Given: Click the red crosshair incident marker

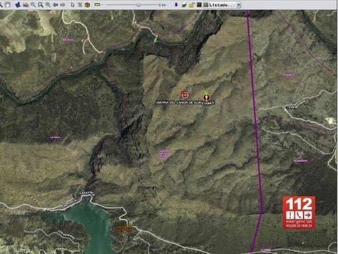Looking at the screenshot, I should [185, 95].
